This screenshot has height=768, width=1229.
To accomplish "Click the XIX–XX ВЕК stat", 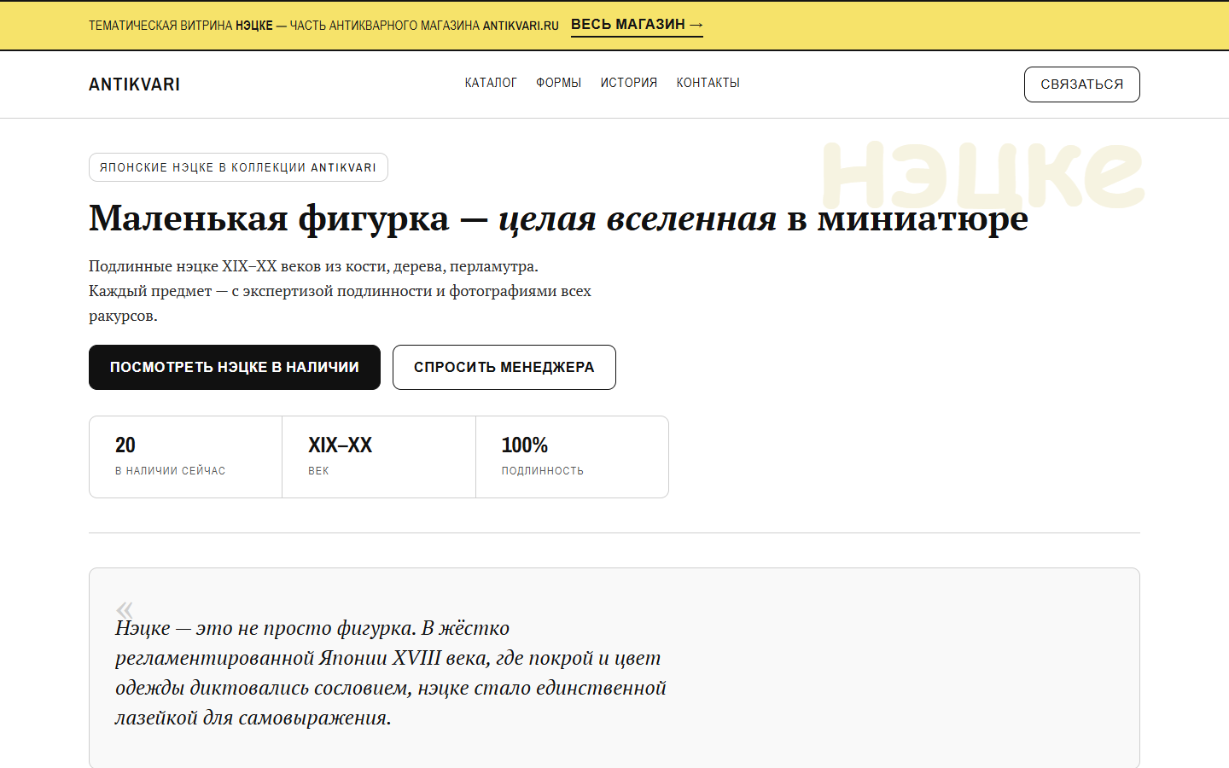I will point(379,457).
